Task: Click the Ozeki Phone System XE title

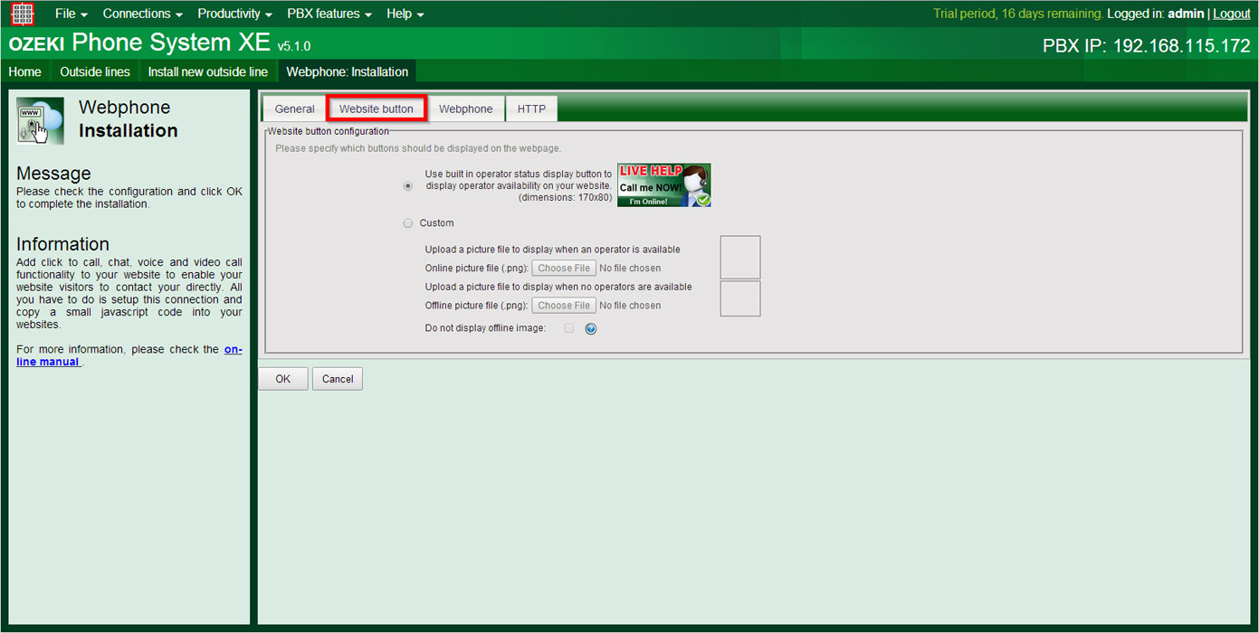Action: pyautogui.click(x=139, y=43)
